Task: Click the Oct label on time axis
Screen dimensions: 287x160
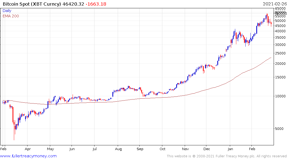Action: [162, 149]
